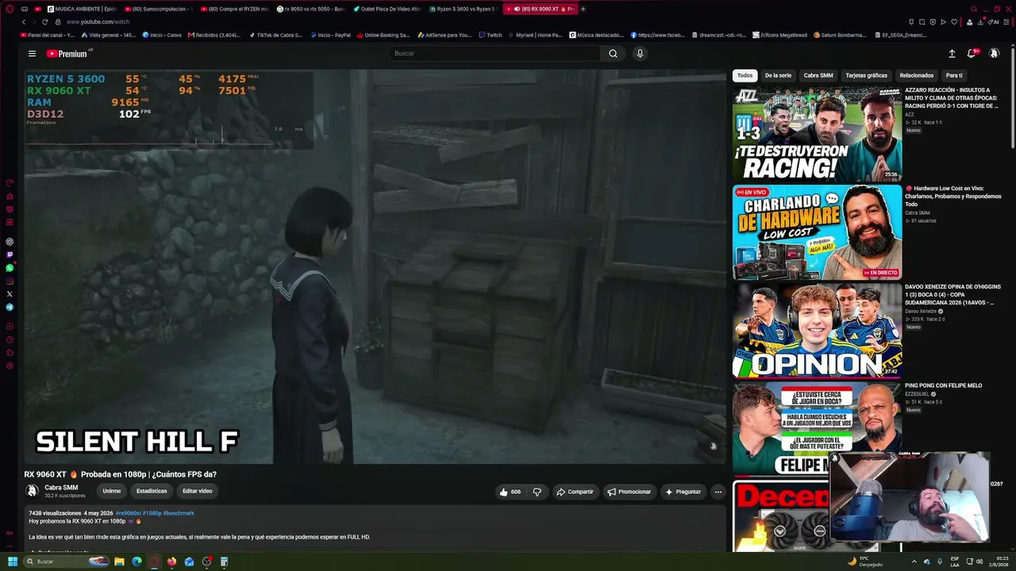This screenshot has height=571, width=1016.
Task: Select the 'Cabra SMM' filter chip
Action: (818, 75)
